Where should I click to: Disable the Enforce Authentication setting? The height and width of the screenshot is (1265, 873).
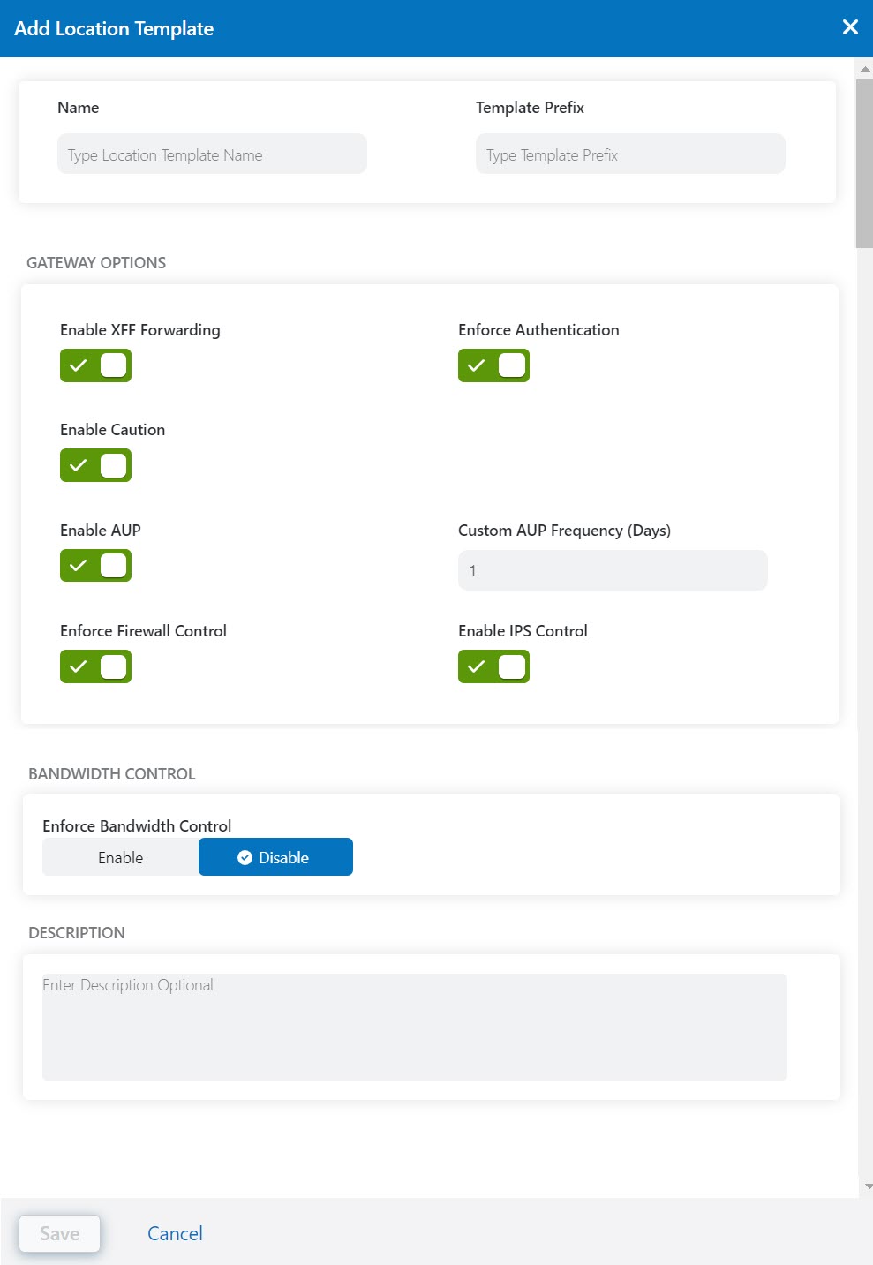(493, 365)
